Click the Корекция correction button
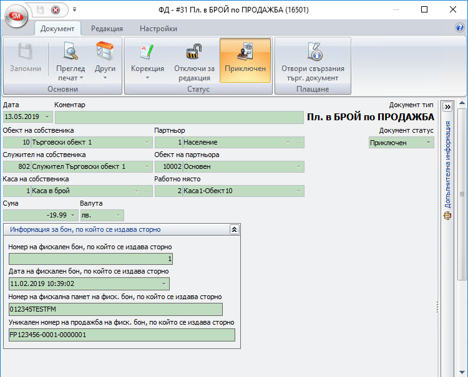This screenshot has width=468, height=377. pyautogui.click(x=147, y=60)
